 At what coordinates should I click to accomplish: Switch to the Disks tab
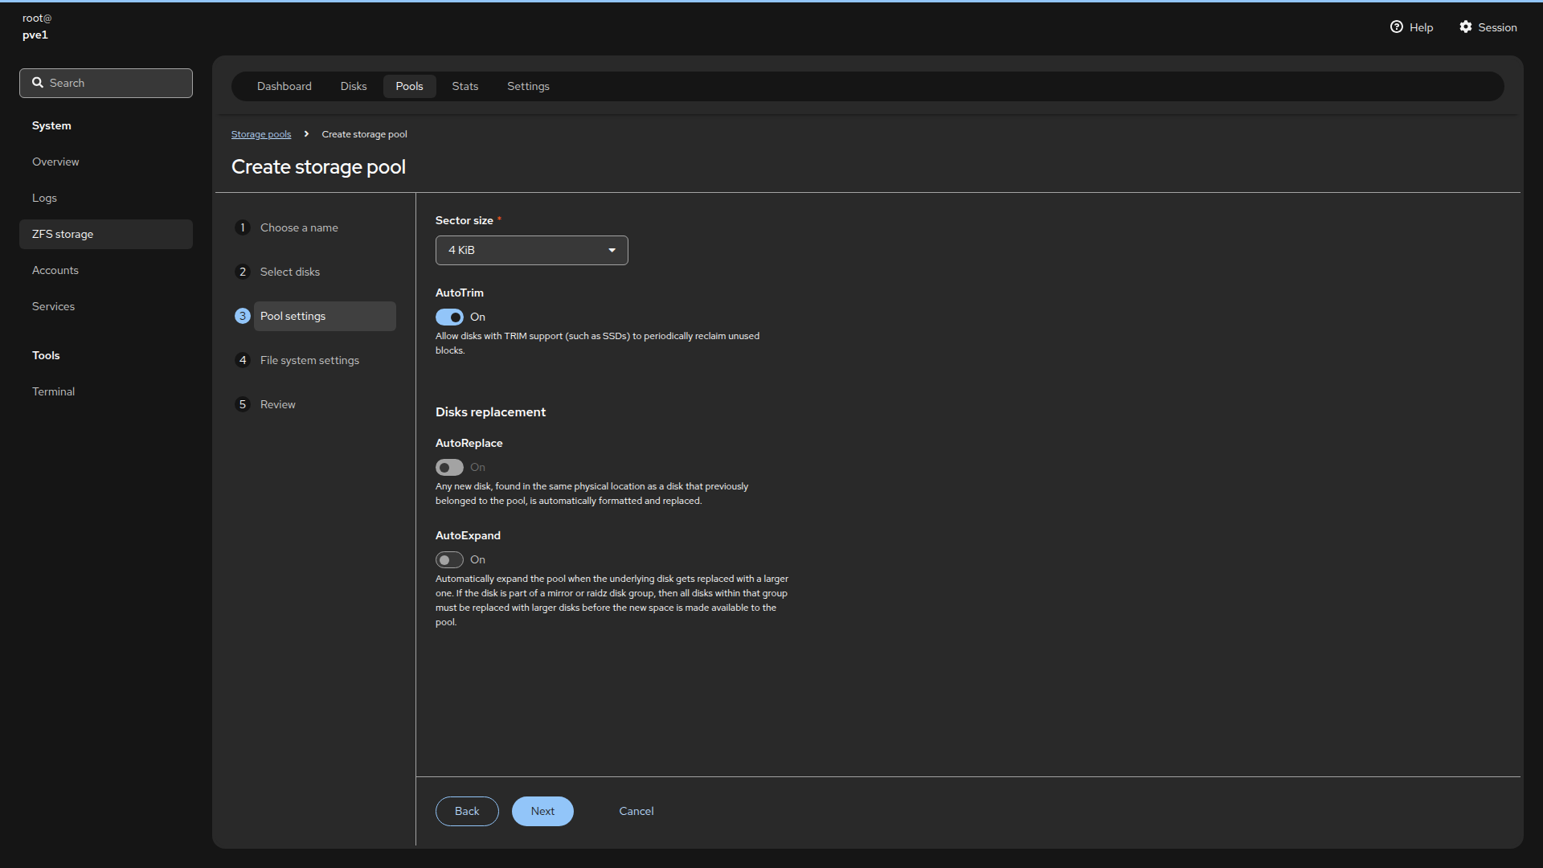tap(353, 87)
